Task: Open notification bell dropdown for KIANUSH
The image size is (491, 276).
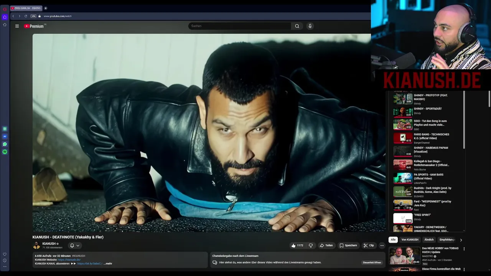Action: pyautogui.click(x=74, y=245)
